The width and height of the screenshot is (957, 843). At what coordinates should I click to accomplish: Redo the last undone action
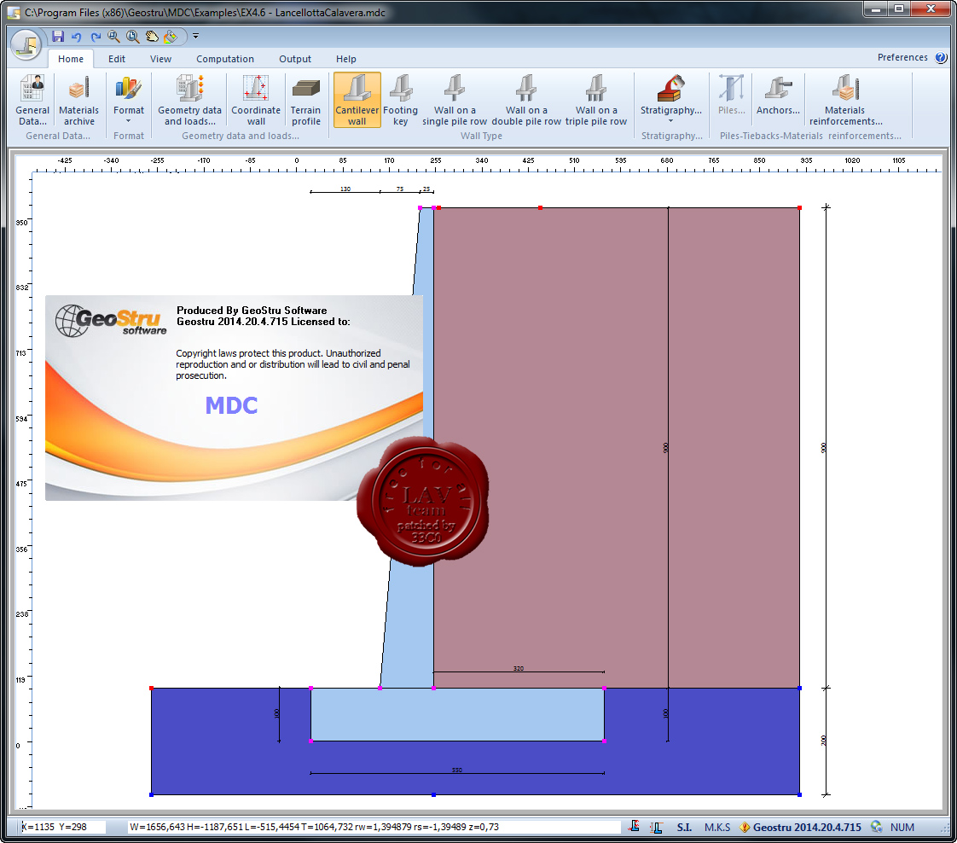[x=96, y=37]
